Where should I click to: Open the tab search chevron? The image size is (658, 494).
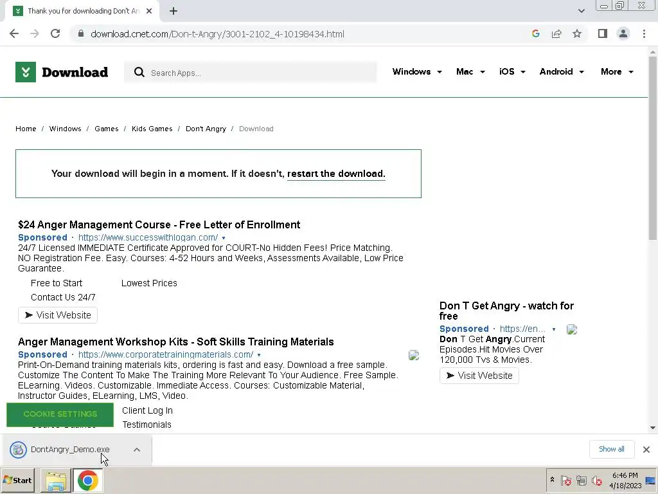pyautogui.click(x=581, y=11)
